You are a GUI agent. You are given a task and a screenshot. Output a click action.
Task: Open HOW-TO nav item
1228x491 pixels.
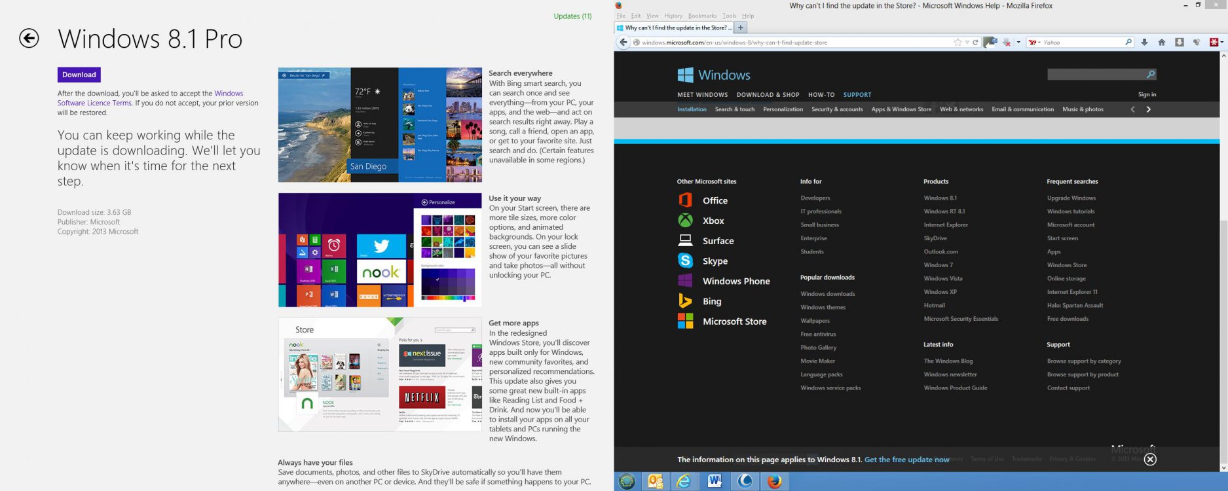(x=821, y=95)
